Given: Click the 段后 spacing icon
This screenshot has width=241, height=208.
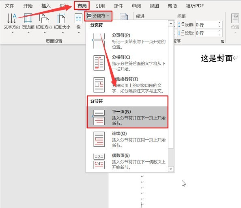Looking at the screenshot, I should [x=181, y=33].
